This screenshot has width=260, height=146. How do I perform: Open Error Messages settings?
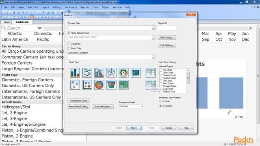[x=103, y=106]
